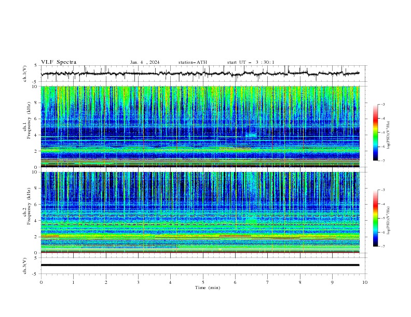Click the time axis tick label '3'

click(138, 282)
